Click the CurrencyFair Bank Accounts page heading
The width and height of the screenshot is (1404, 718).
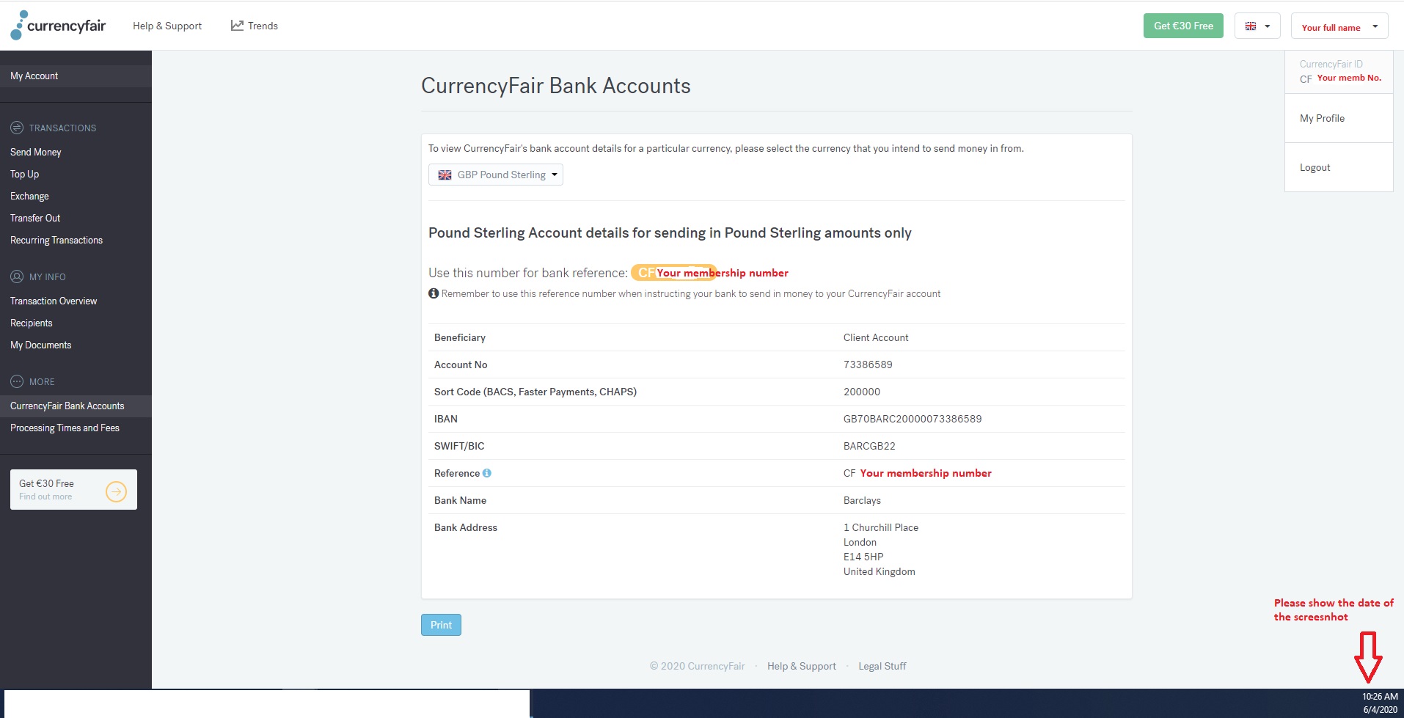556,86
